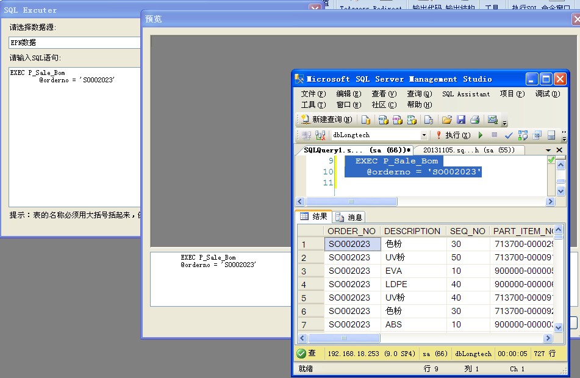Screen dimensions: 580x378
Task: Click the SQL Server Compact Edition query icon
Action: click(x=429, y=119)
